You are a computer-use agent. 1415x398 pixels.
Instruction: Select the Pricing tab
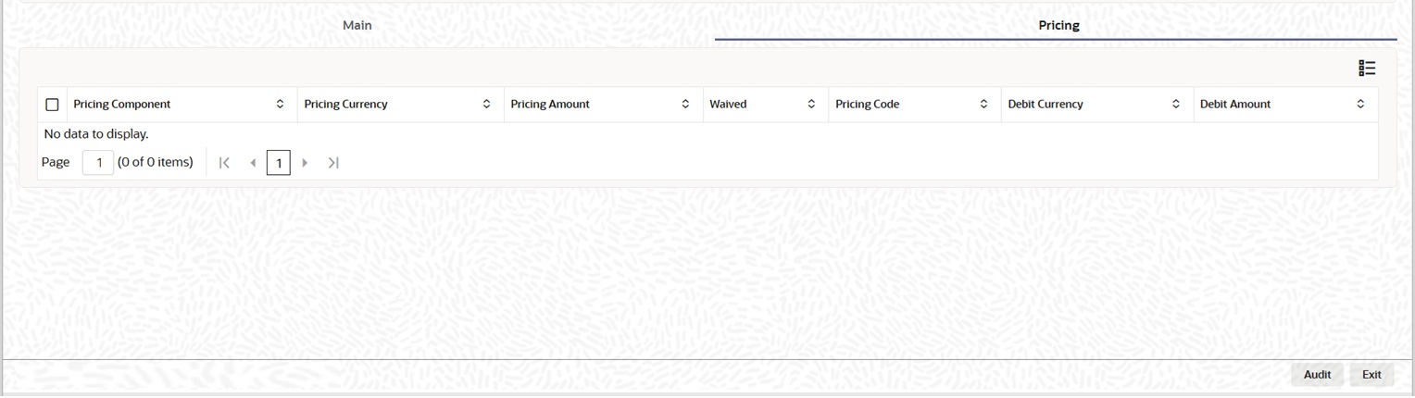tap(1058, 25)
